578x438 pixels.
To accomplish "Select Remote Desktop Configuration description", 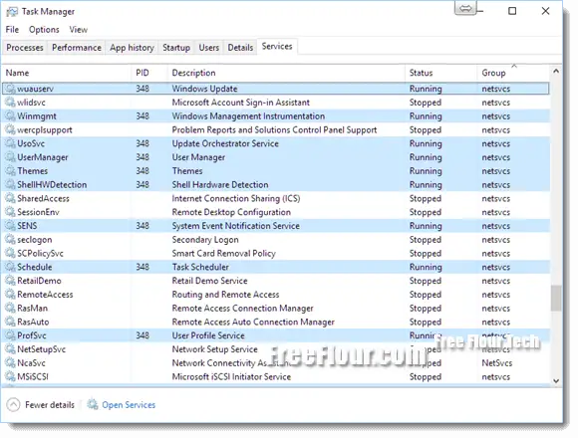I will coord(231,212).
